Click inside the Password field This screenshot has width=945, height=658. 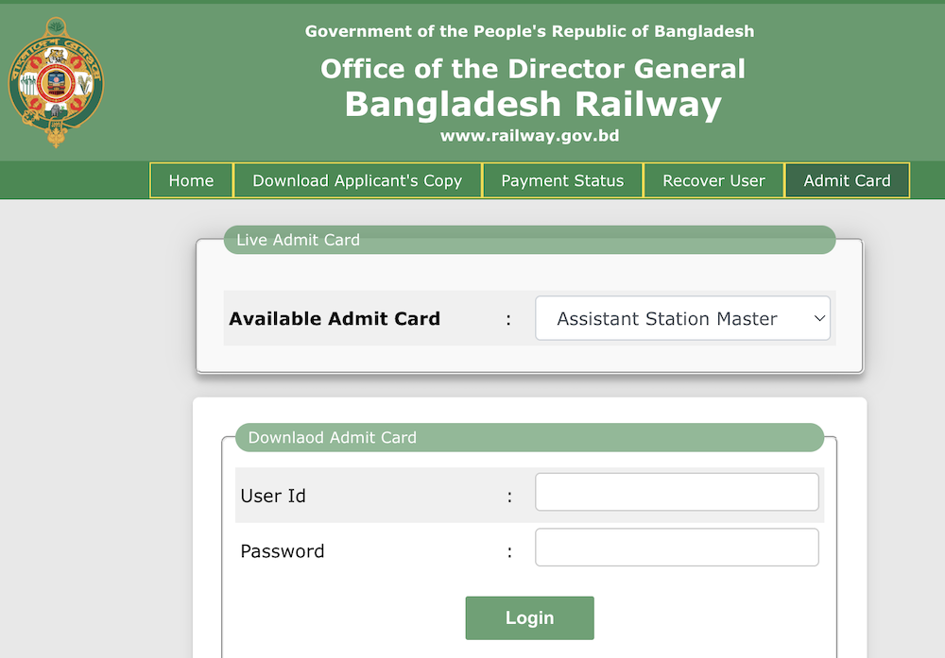pos(677,548)
